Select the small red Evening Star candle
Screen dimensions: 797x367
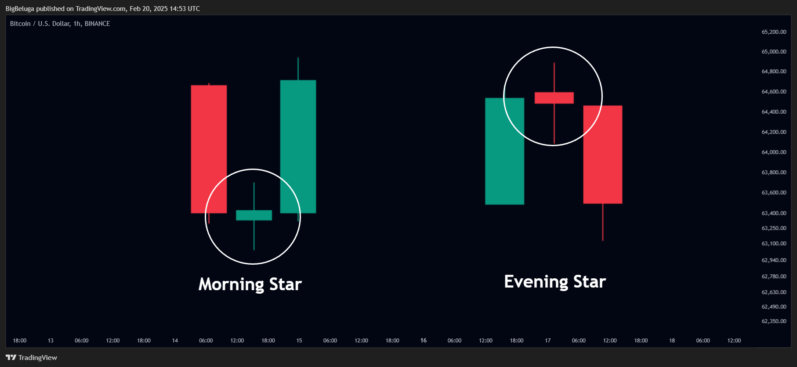point(554,98)
